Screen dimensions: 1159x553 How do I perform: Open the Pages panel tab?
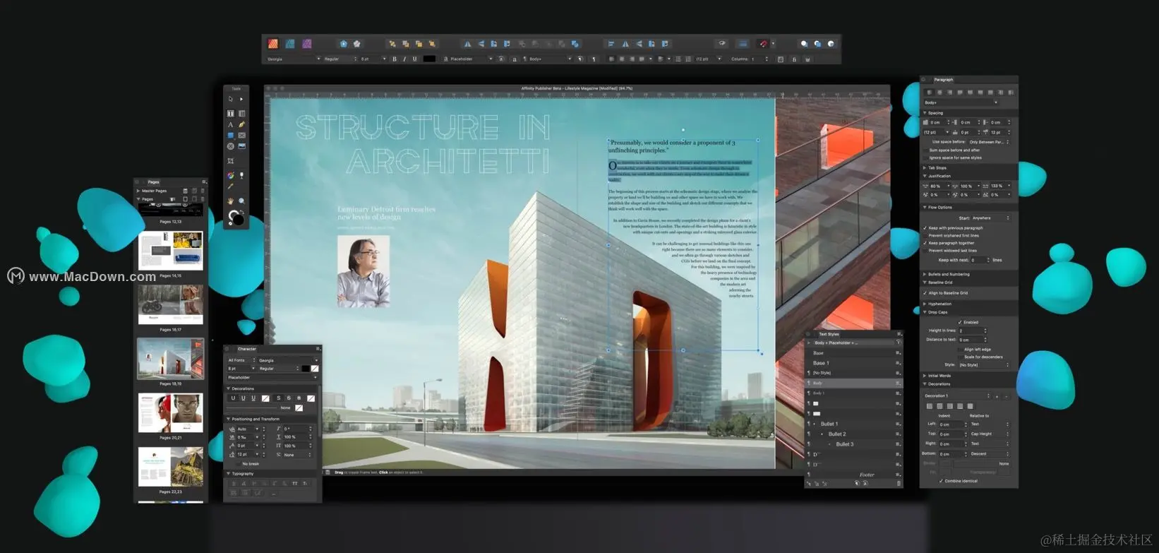[x=154, y=182]
